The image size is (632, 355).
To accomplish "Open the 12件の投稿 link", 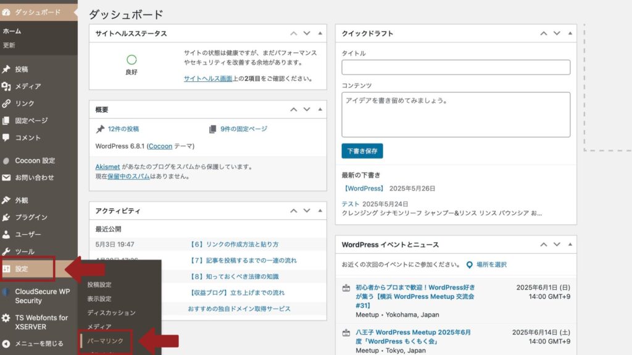I will [123, 129].
